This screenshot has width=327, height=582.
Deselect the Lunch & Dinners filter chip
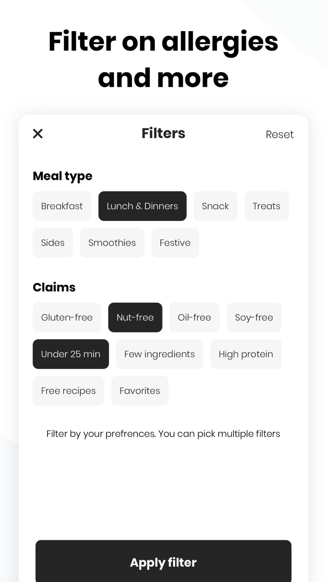(x=142, y=206)
